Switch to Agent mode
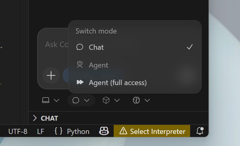The width and height of the screenshot is (240, 146). click(x=99, y=65)
